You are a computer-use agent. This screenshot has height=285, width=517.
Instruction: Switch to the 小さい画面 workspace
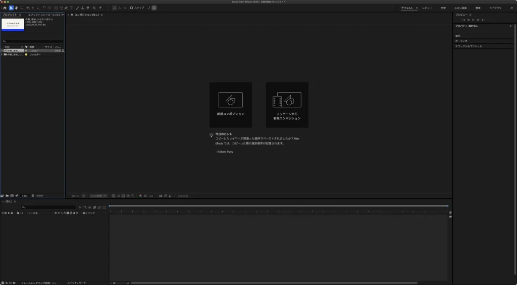[460, 8]
